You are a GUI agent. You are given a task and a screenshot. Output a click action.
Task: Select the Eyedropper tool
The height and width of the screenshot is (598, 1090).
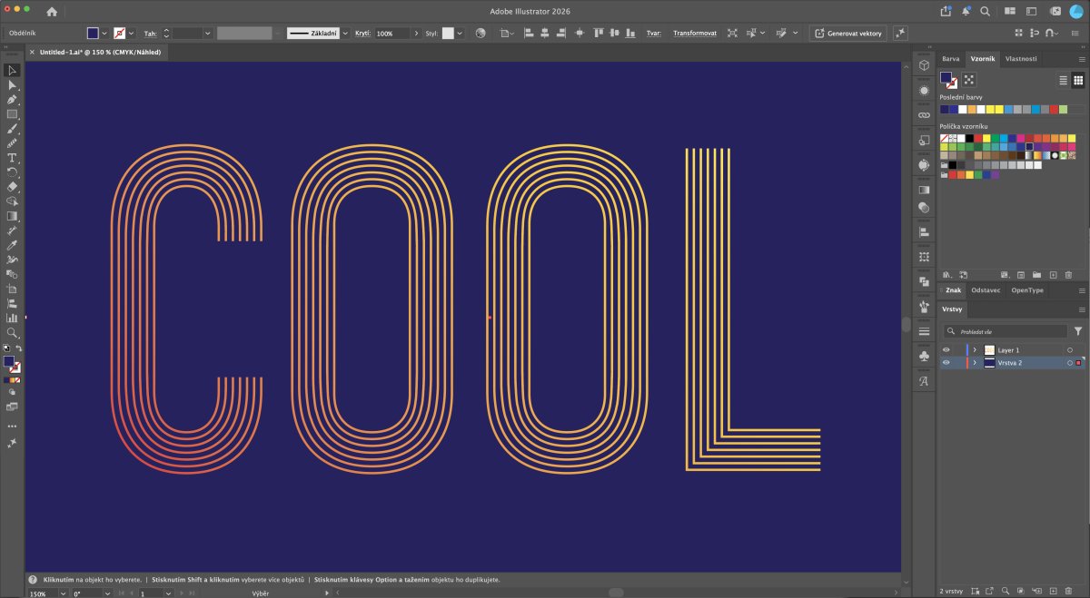click(x=13, y=245)
